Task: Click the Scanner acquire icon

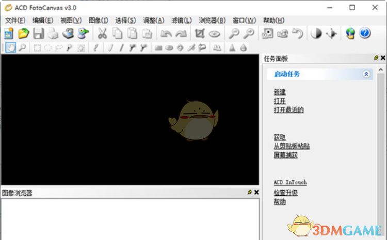Action: click(68, 33)
